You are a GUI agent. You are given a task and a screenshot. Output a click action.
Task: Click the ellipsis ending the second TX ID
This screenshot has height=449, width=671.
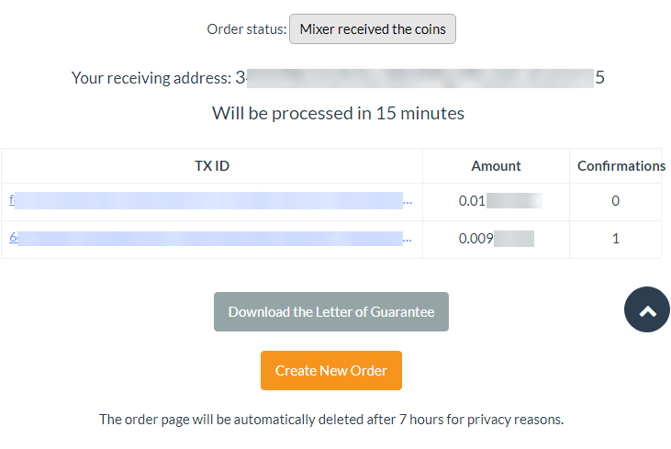tap(408, 239)
